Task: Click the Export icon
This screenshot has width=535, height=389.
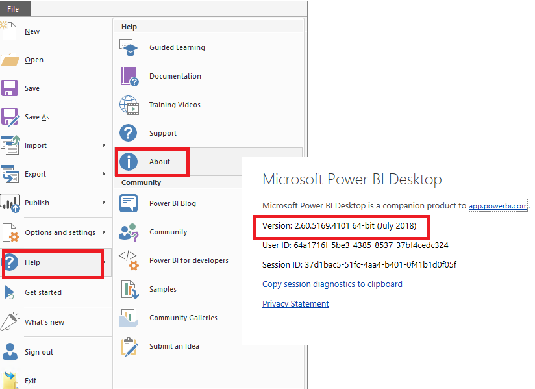Action: (10, 174)
